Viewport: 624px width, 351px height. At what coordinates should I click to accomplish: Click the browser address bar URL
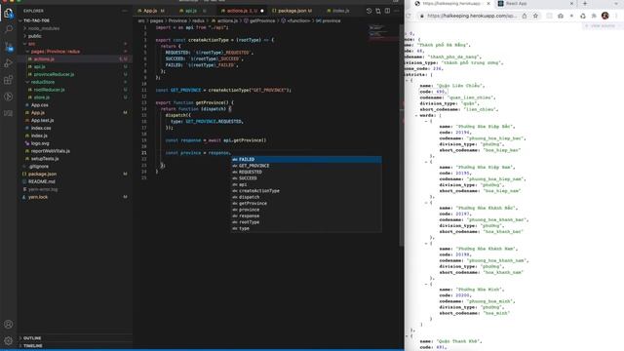point(472,16)
